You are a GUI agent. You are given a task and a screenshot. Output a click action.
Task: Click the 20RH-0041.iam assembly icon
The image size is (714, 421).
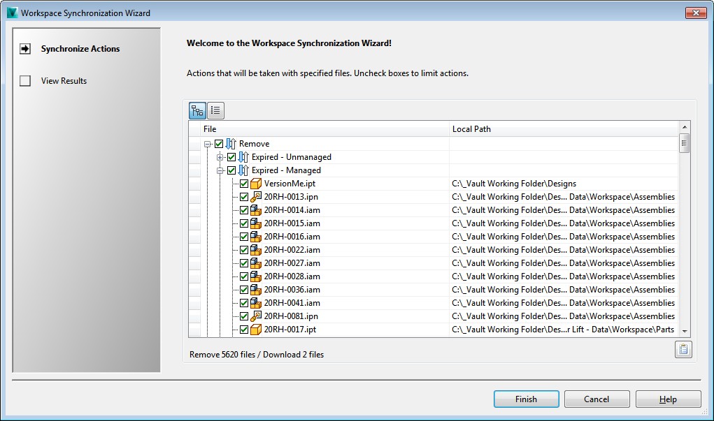pyautogui.click(x=256, y=303)
